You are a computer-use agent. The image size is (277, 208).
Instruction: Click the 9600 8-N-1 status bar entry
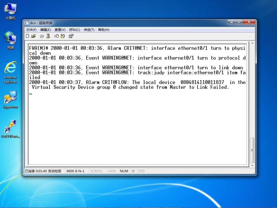click(x=75, y=171)
